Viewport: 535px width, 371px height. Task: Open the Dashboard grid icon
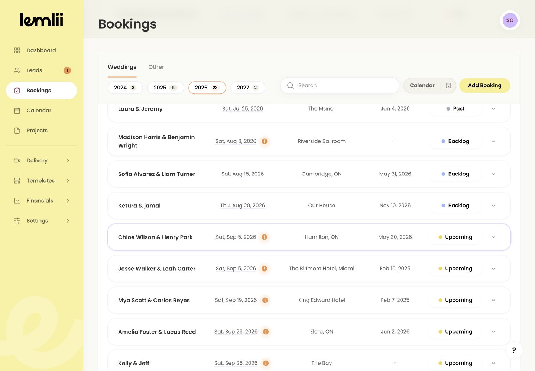[x=17, y=50]
